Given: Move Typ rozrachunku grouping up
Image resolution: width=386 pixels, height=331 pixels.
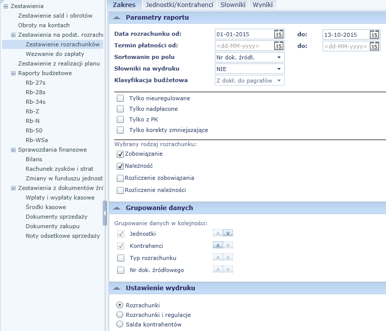Looking at the screenshot, I should (218, 257).
